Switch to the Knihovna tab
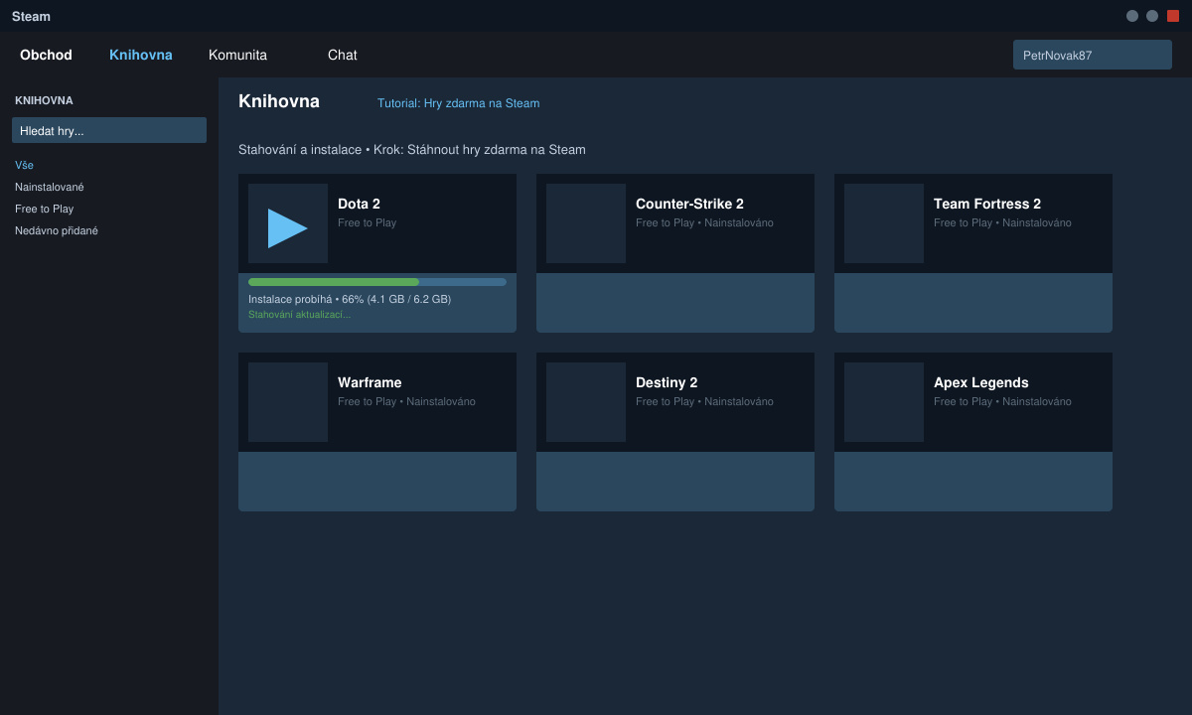Viewport: 1192px width, 715px height. point(141,55)
